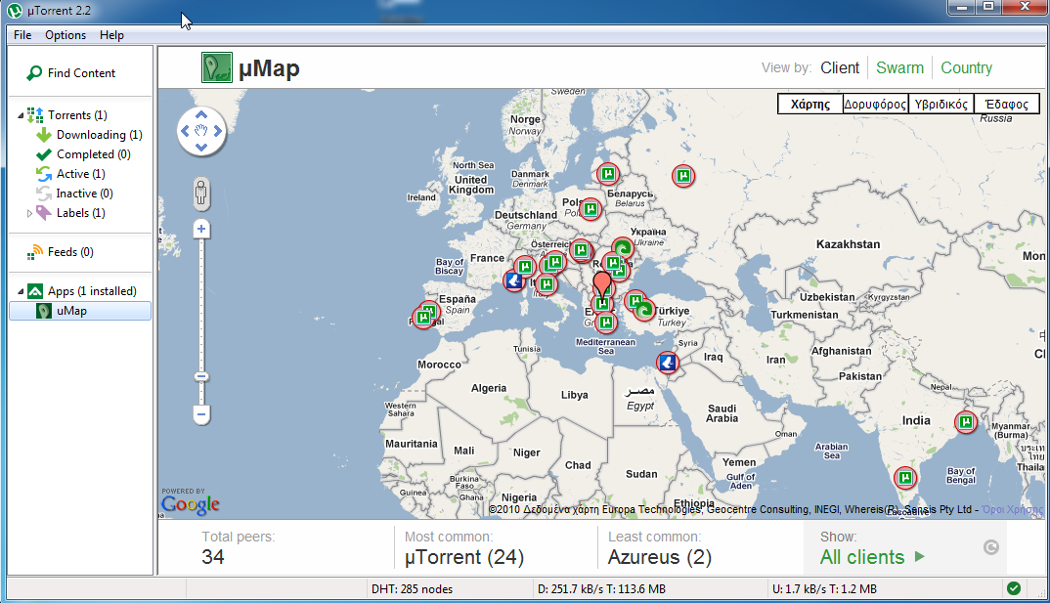Expand the Labels tree node
This screenshot has width=1050, height=603.
(x=29, y=213)
